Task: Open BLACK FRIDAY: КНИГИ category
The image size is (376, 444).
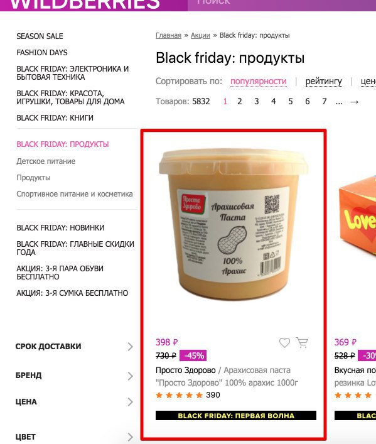Action: click(x=55, y=118)
